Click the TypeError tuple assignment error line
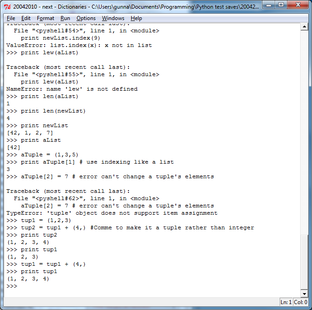This screenshot has height=310, width=312. pos(112,213)
